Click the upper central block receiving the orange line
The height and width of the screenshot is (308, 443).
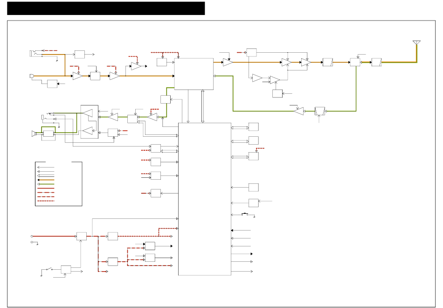[194, 74]
